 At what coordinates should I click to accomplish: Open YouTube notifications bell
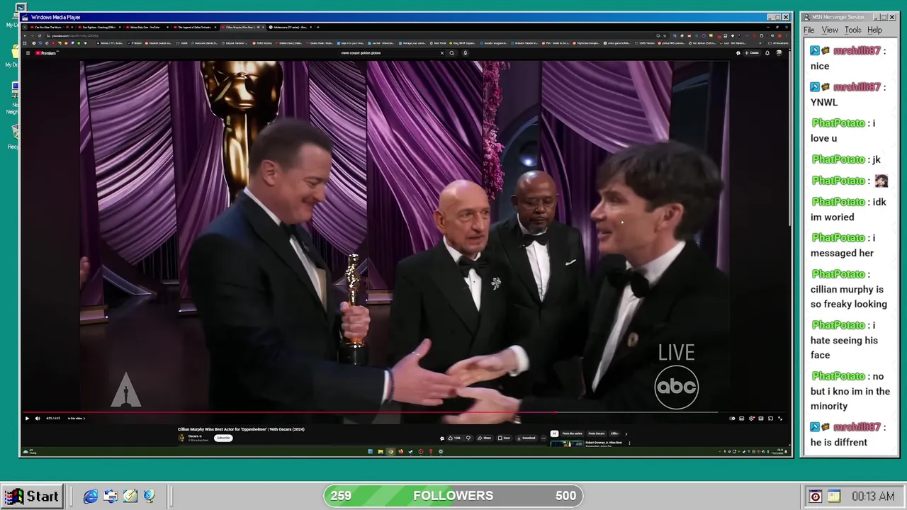coord(767,53)
